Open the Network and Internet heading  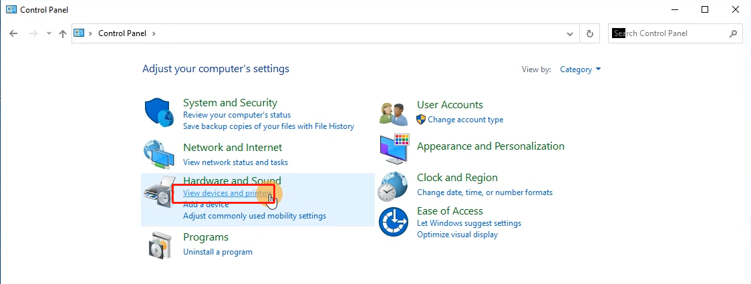233,148
